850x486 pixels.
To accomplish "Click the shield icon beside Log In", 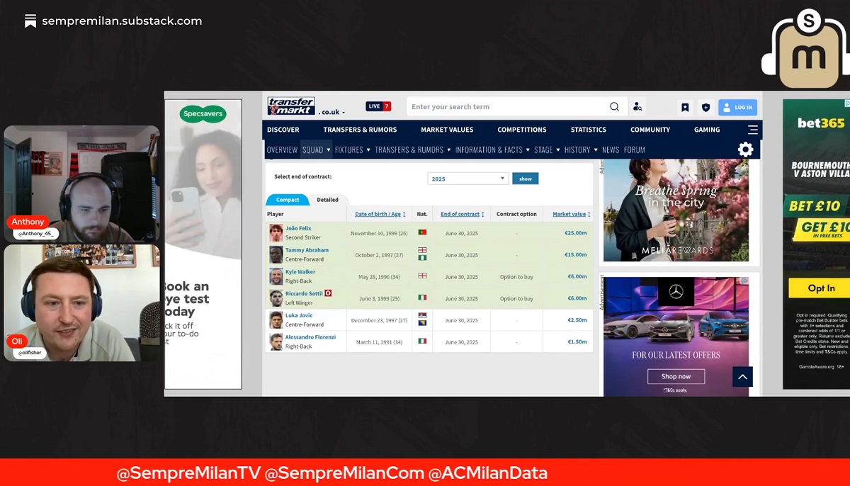I will point(705,108).
